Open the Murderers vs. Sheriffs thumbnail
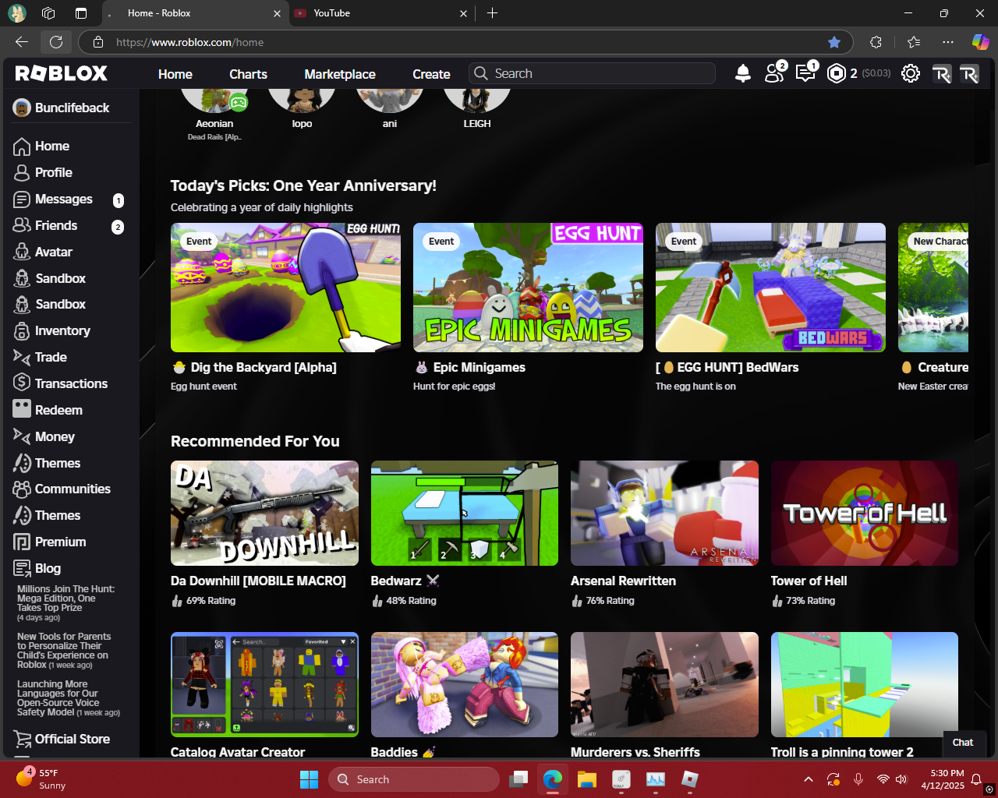The width and height of the screenshot is (998, 798). pos(664,684)
